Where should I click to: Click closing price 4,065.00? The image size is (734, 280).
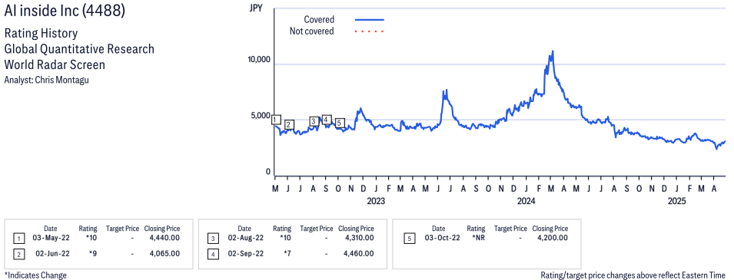(x=164, y=253)
